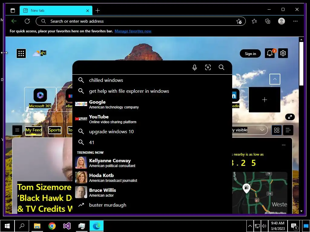Add a site with the plus tile
310x232 pixels.
pos(265,100)
